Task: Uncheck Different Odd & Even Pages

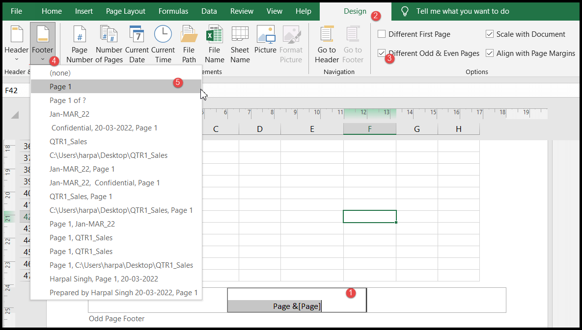Action: coord(382,53)
